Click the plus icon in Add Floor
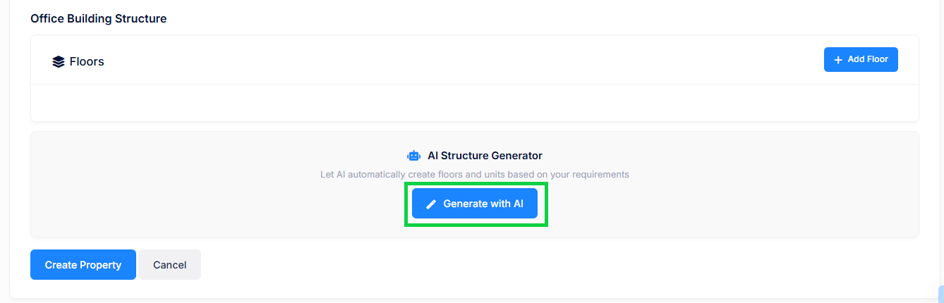944x303 pixels. pos(838,60)
